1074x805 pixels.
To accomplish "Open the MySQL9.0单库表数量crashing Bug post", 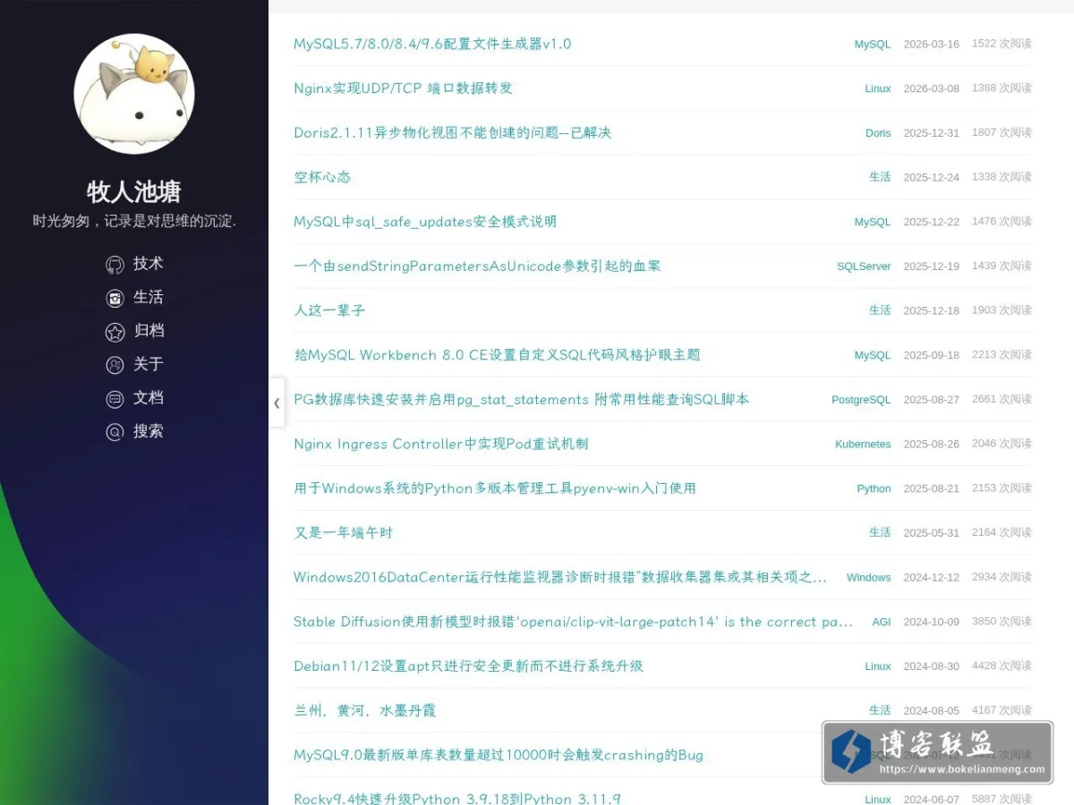I will coord(499,755).
